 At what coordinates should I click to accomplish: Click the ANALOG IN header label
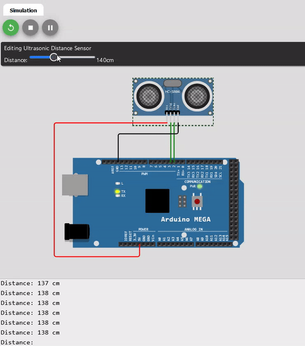pos(193,229)
